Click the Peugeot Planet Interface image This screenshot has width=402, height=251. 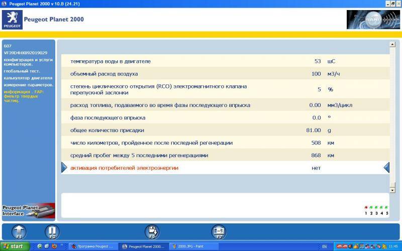(x=28, y=210)
